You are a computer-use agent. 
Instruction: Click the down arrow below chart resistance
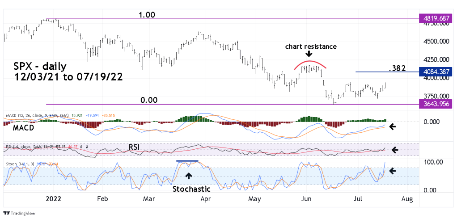(309, 54)
